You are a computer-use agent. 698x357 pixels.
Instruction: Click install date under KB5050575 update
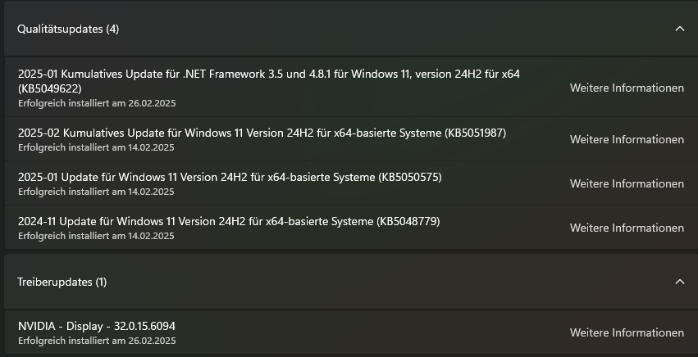pos(97,192)
